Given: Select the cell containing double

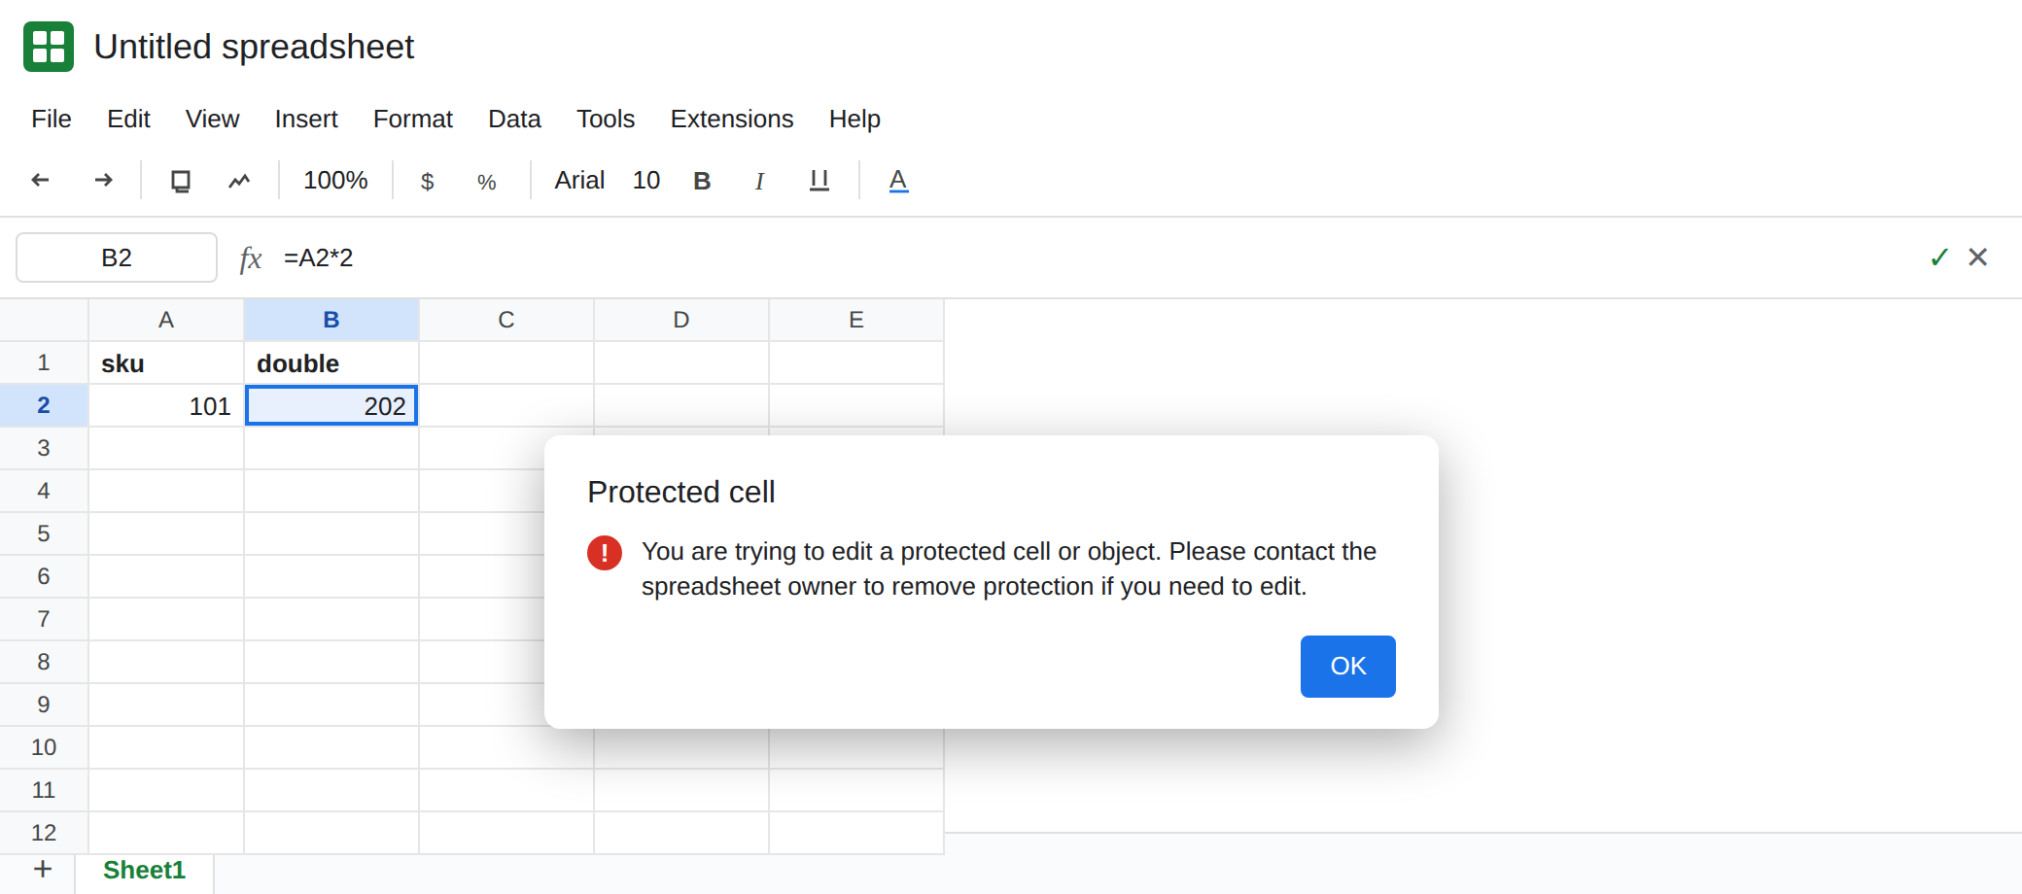Looking at the screenshot, I should coord(331,363).
